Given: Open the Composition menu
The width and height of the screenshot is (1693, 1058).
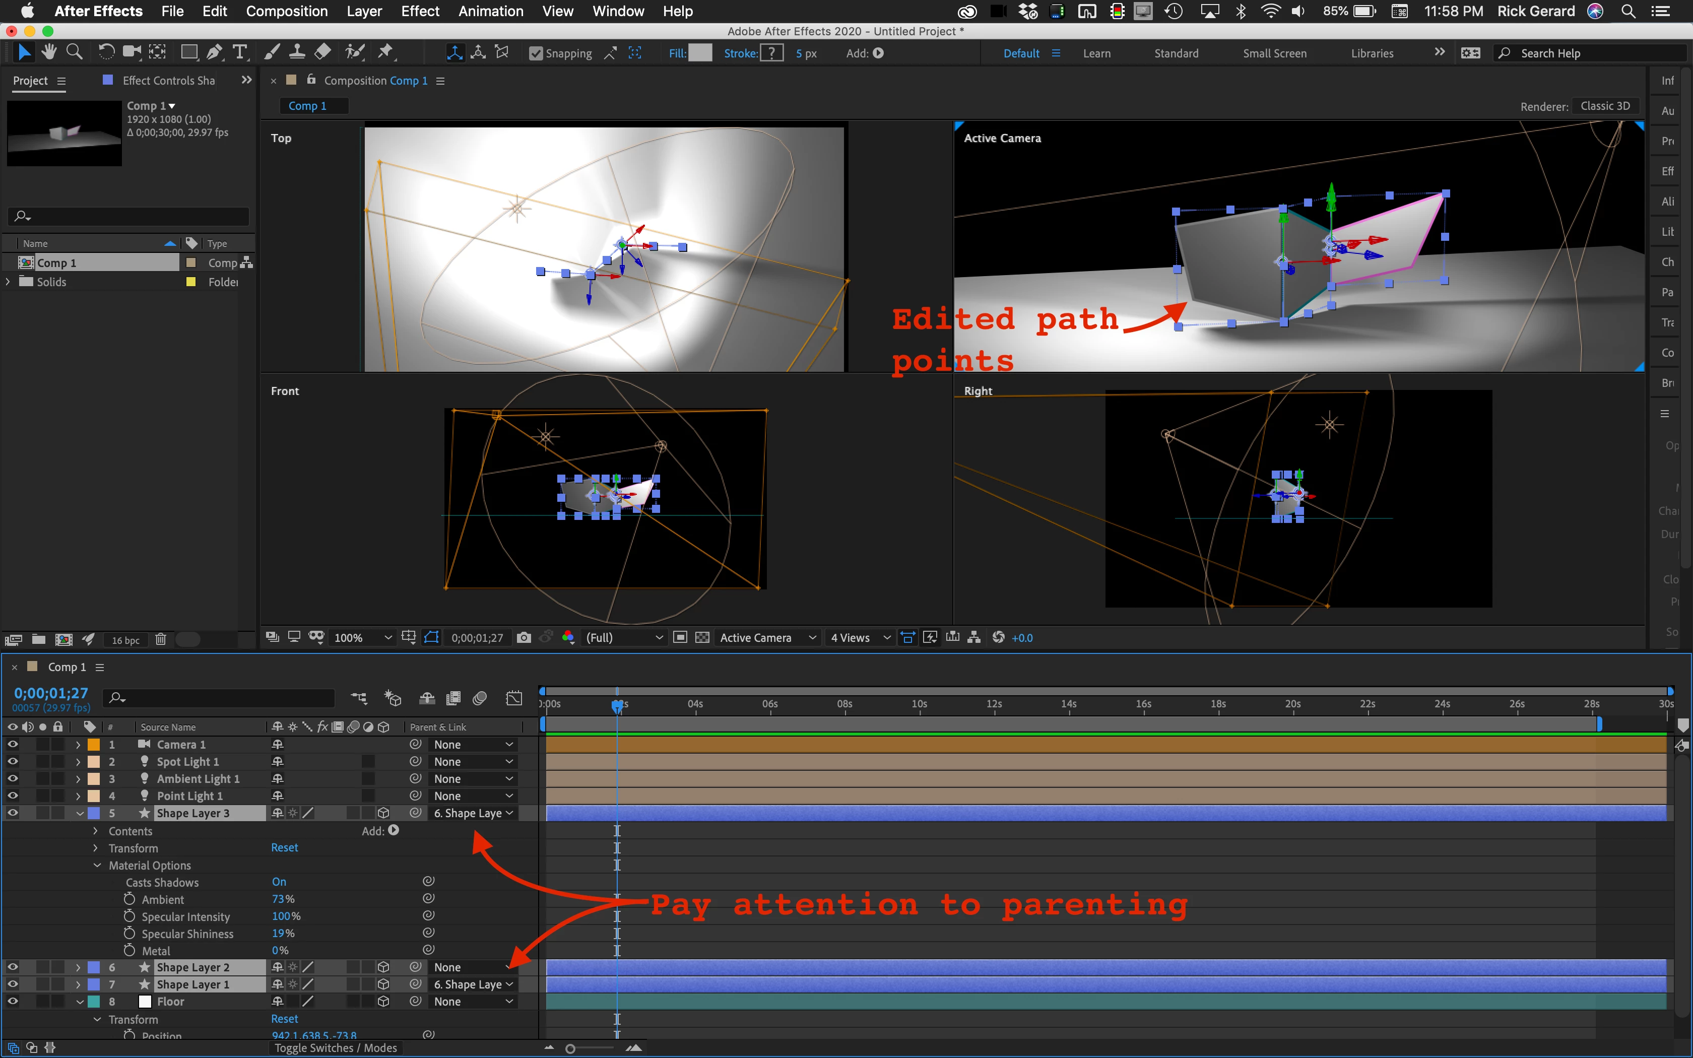Looking at the screenshot, I should [x=286, y=11].
